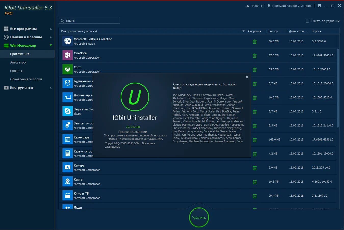Click into the Поиск search field
Viewport: 344px width, 230px height.
tap(89, 21)
